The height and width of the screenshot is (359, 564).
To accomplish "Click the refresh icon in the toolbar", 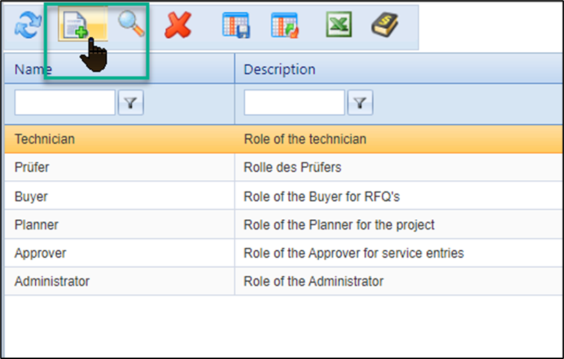I will (25, 26).
